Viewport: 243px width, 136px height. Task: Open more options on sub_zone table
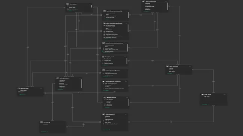[x=225, y=94]
